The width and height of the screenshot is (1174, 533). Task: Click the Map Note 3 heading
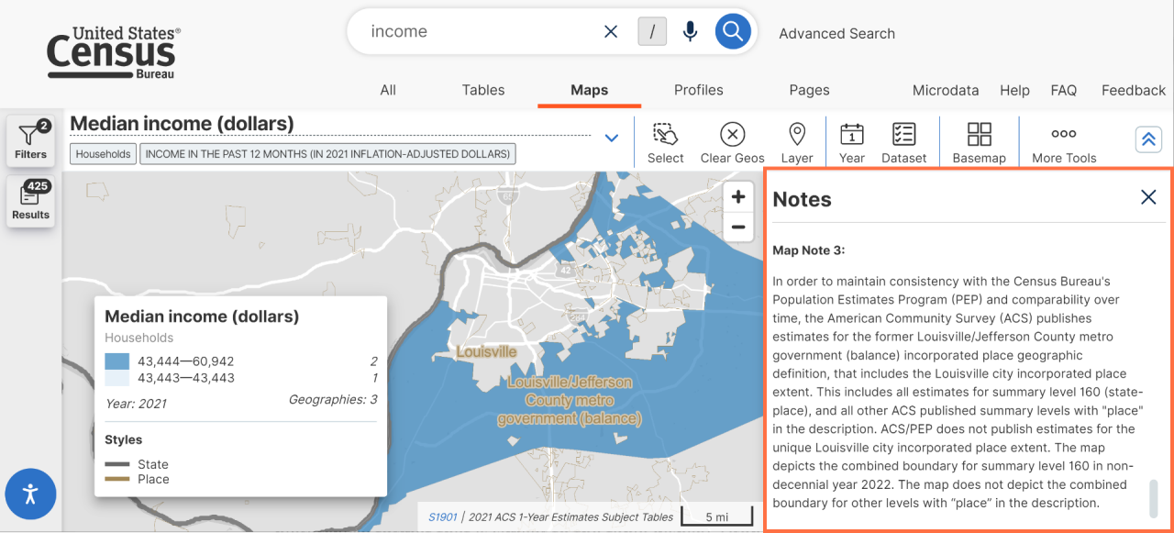point(808,250)
